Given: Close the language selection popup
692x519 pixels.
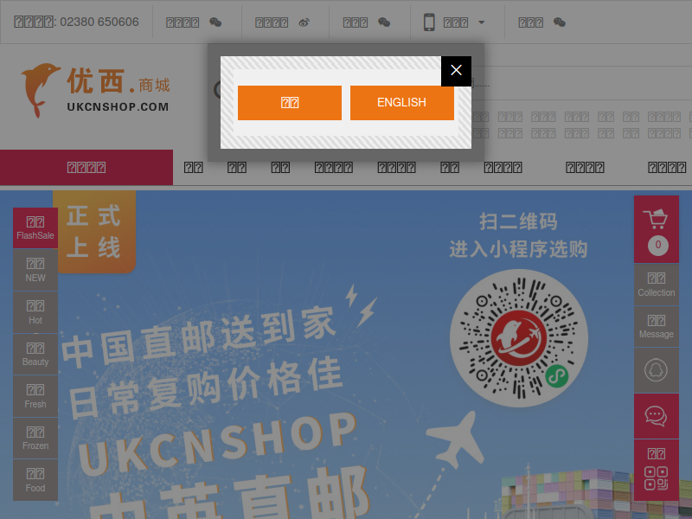Looking at the screenshot, I should coord(456,71).
